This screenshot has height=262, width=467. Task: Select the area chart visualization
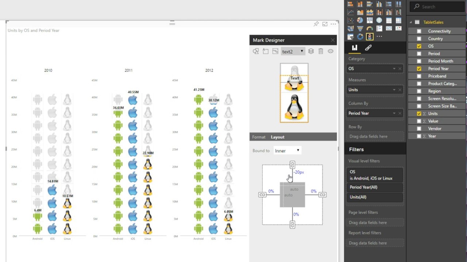click(x=360, y=12)
